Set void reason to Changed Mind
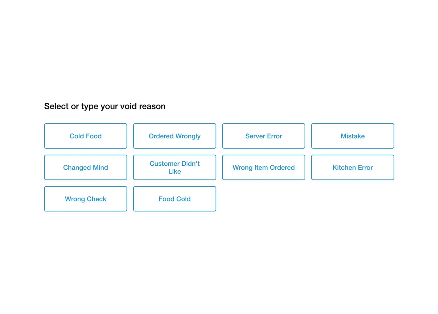 (x=85, y=167)
